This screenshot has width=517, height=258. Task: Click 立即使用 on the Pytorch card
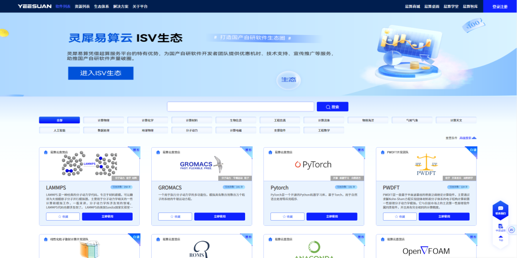coord(332,216)
